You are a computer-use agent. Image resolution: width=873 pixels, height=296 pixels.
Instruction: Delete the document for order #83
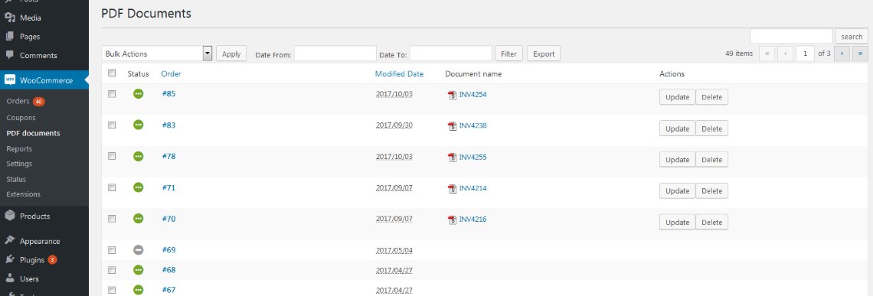coord(711,128)
